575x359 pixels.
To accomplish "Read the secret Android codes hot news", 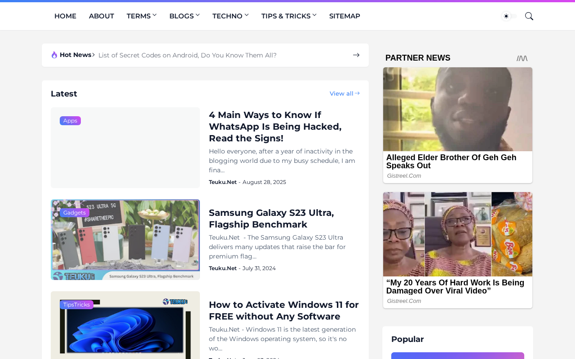I will [x=187, y=55].
